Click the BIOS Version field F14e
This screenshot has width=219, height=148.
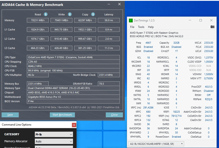73,101
